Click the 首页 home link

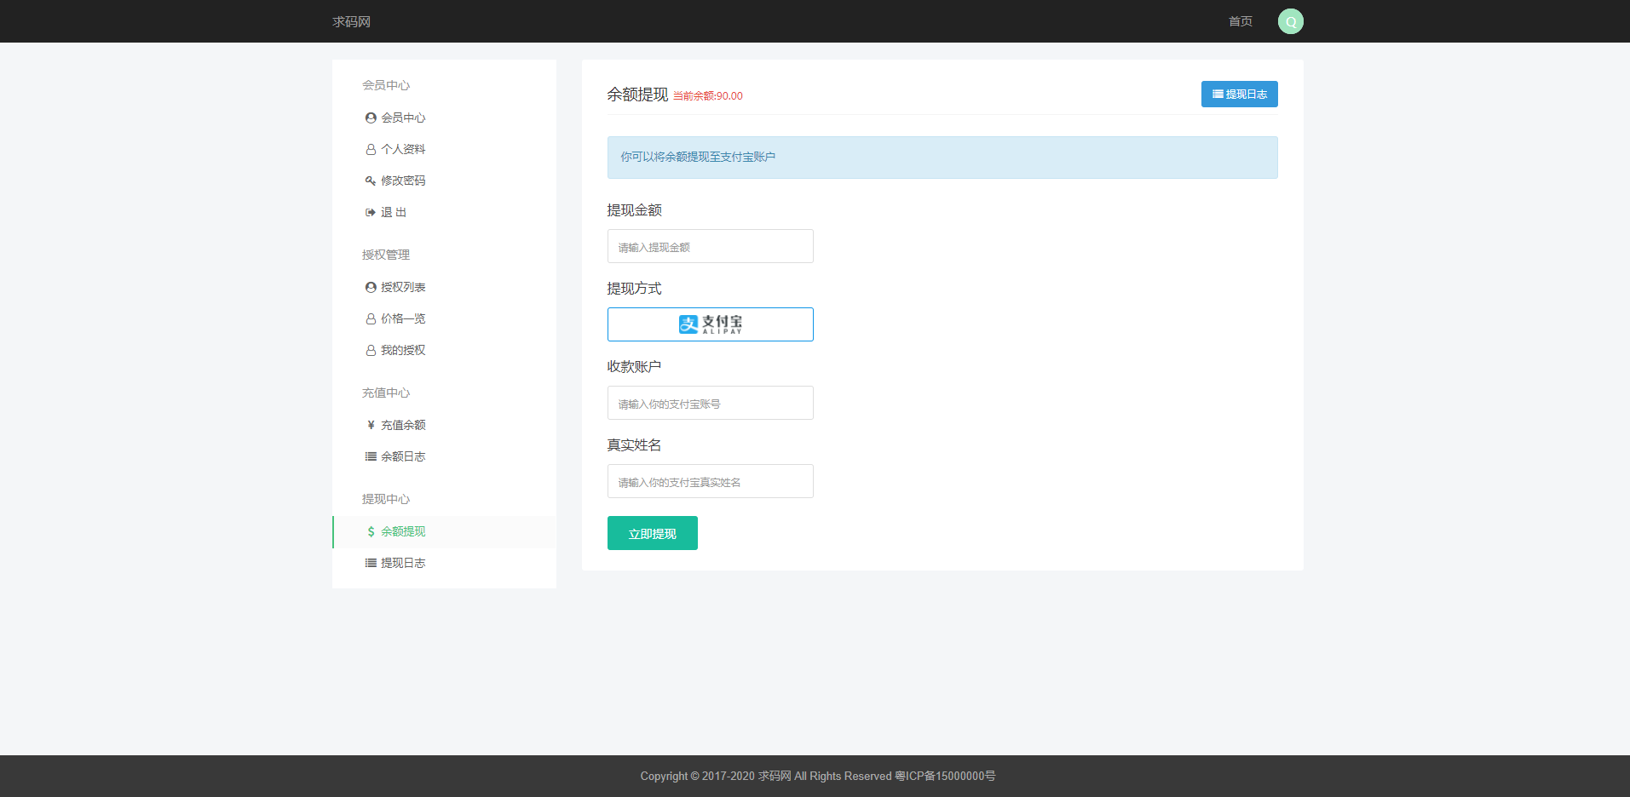(1240, 21)
